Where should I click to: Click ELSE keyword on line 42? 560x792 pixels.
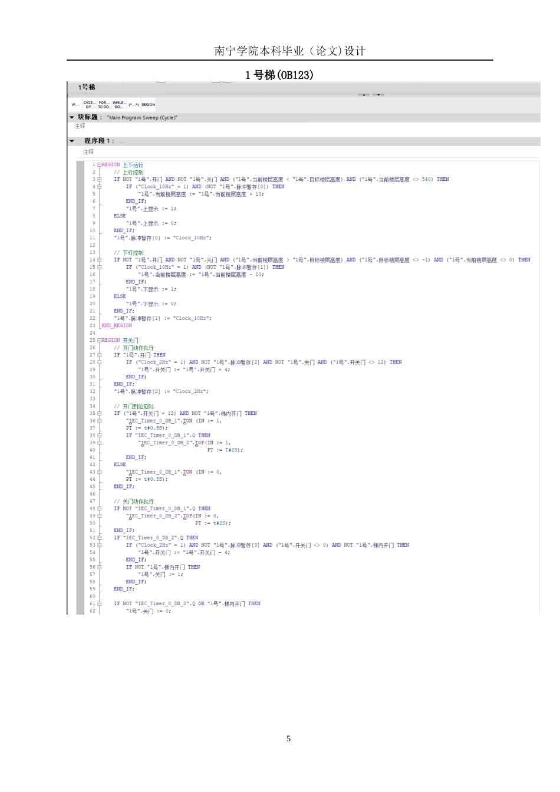(x=120, y=465)
